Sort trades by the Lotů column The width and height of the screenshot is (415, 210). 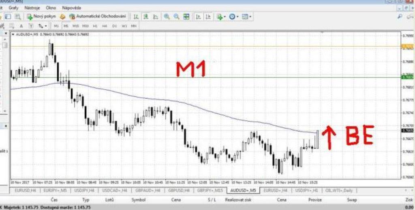click(x=109, y=200)
